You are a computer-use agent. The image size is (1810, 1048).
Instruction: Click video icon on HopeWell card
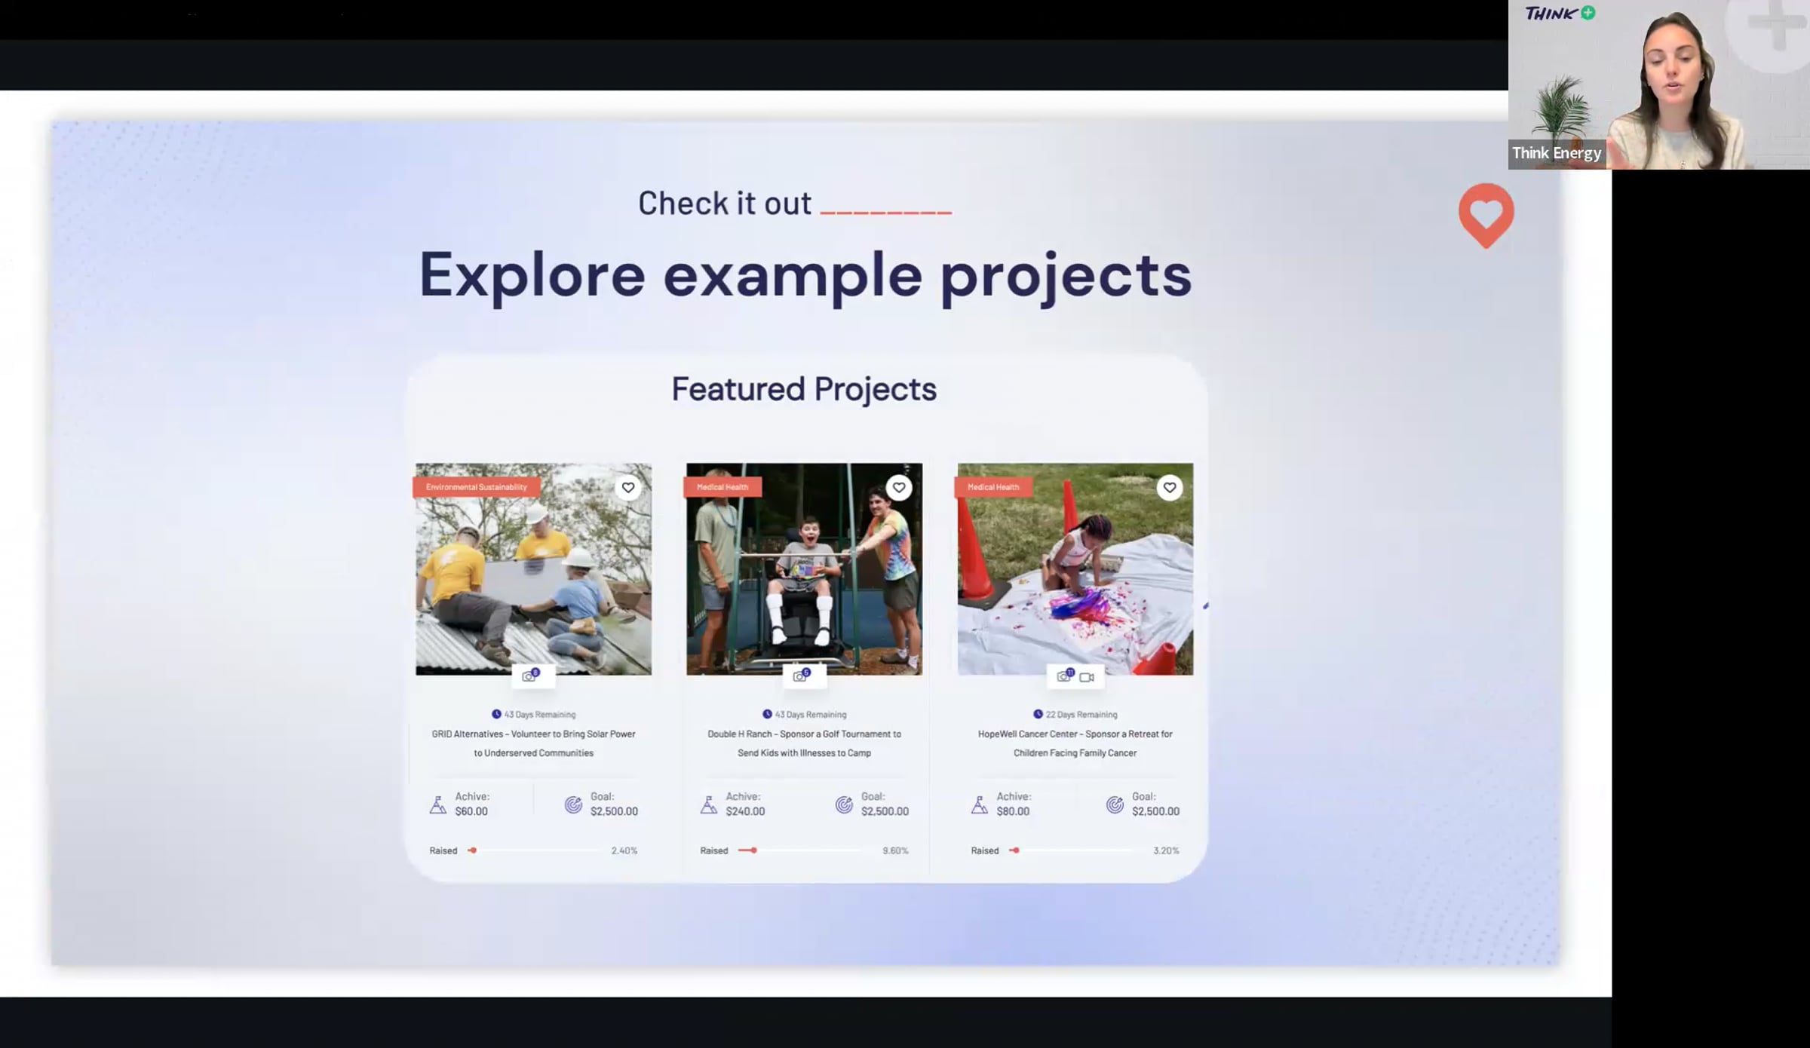[1087, 677]
